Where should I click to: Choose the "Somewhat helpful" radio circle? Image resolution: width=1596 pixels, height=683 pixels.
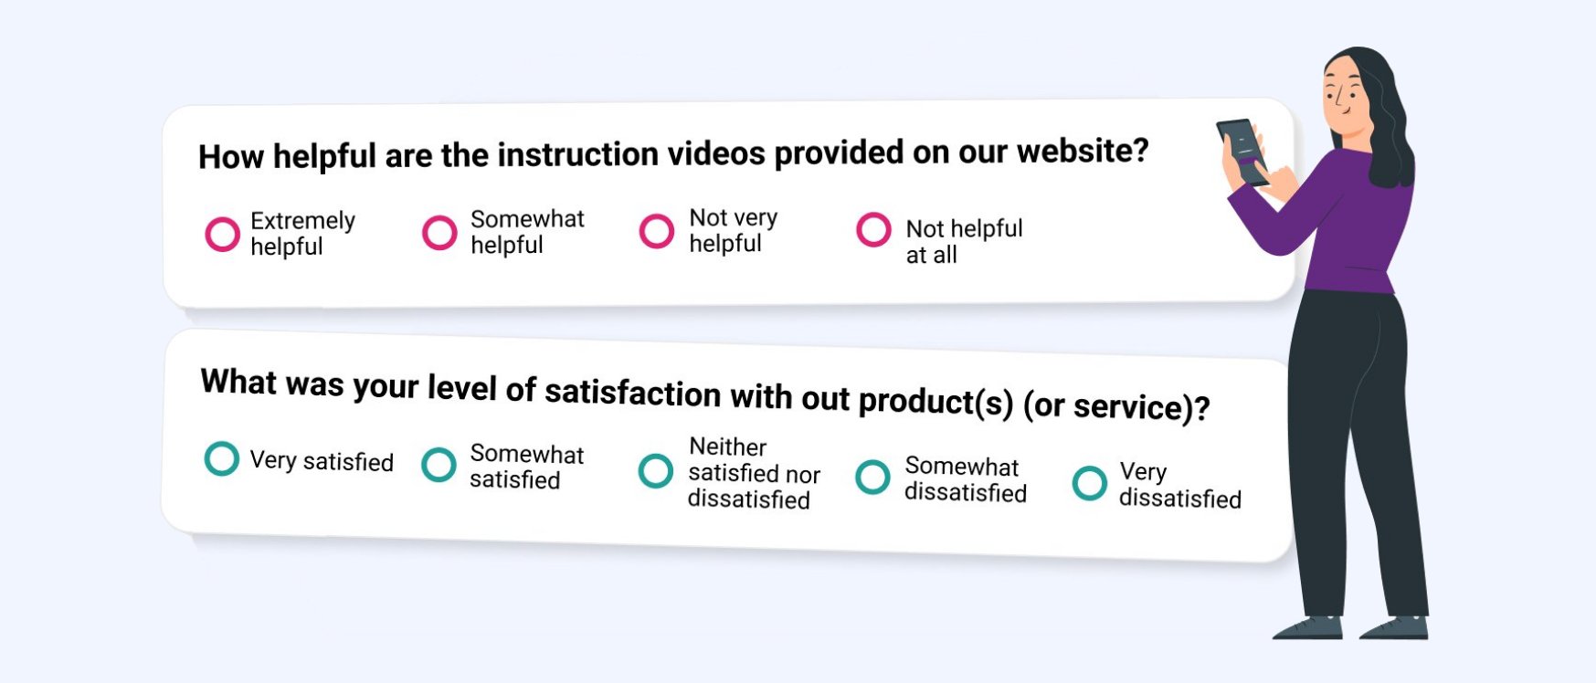[439, 232]
